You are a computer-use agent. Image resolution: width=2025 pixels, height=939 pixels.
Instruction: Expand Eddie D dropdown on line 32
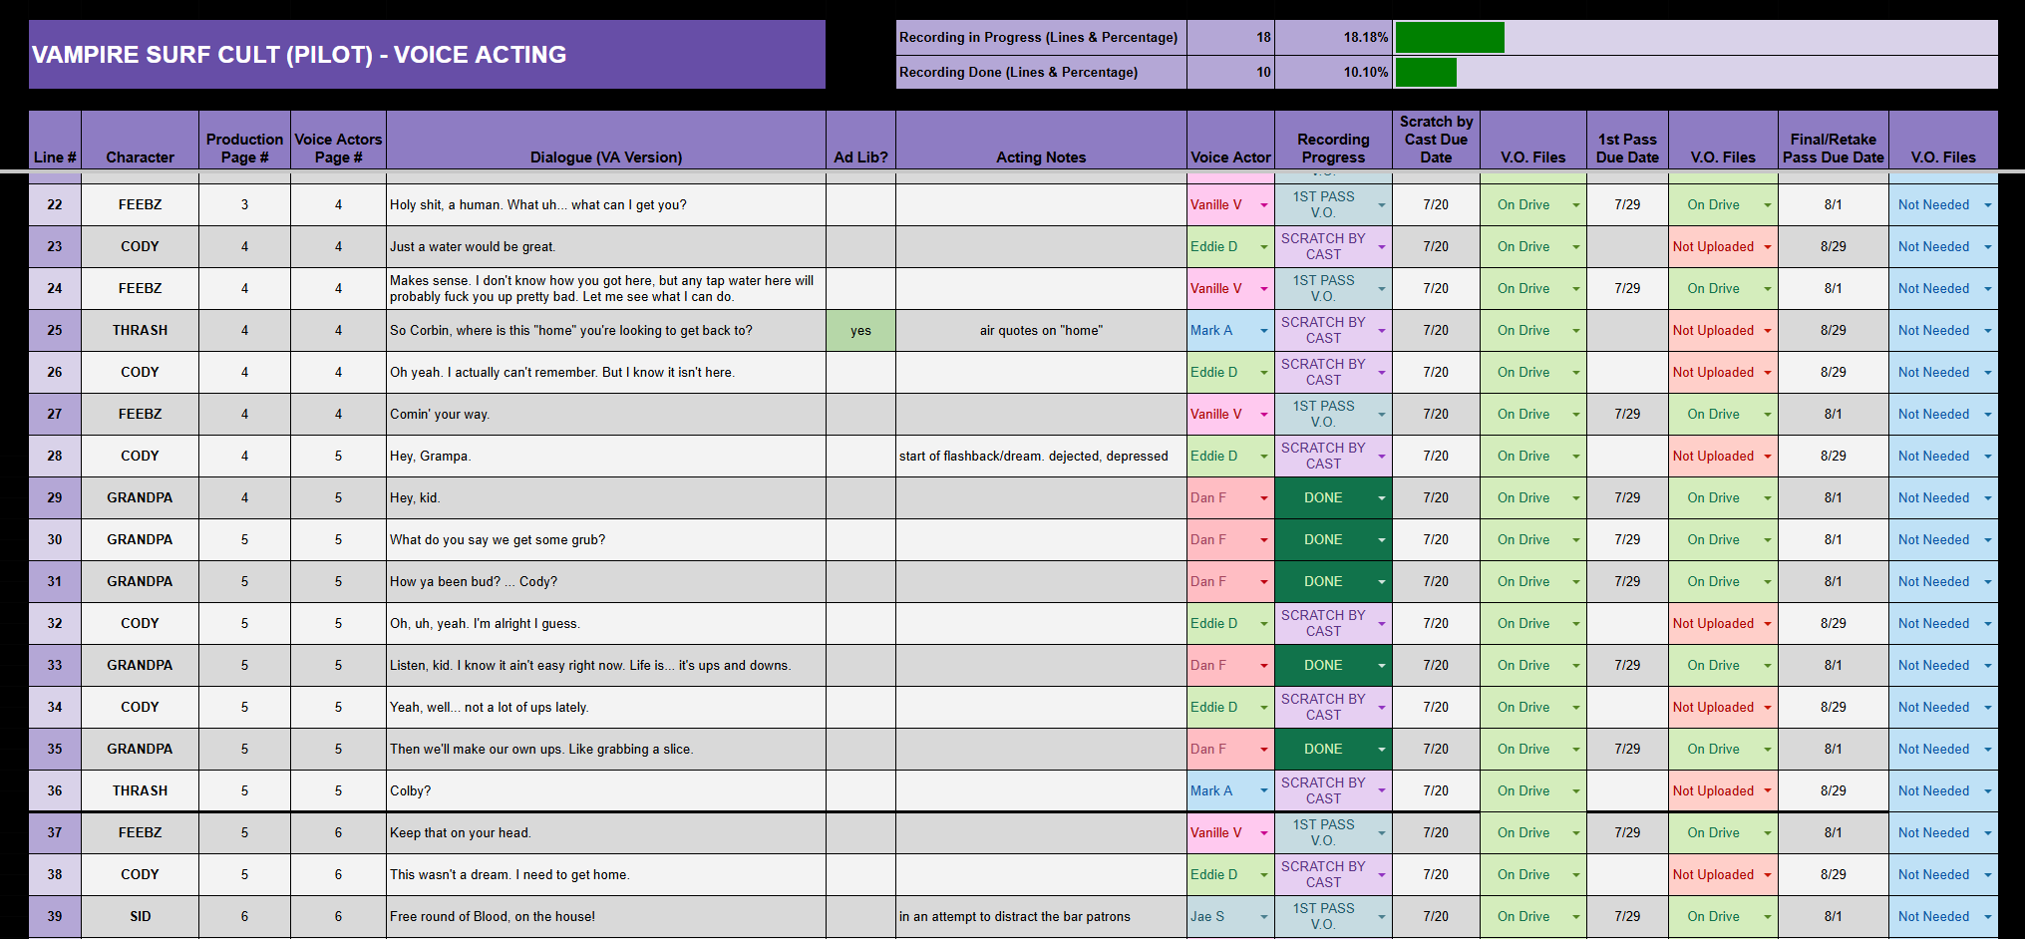(x=1263, y=624)
